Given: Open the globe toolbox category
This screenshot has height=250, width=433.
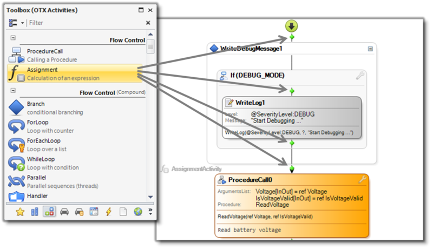Looking at the screenshot, I should (x=138, y=212).
